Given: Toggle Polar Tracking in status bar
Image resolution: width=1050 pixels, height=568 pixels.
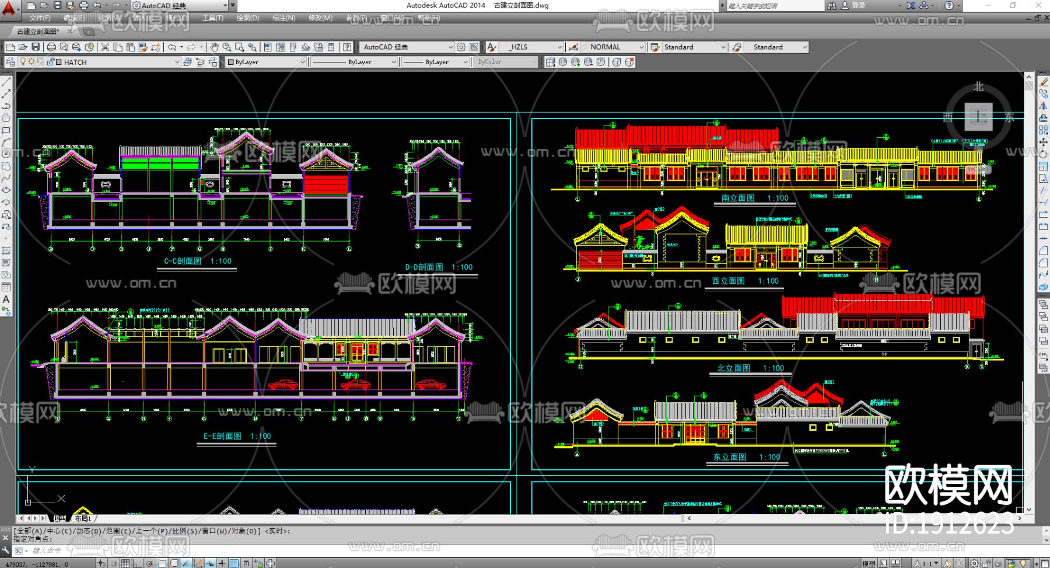Looking at the screenshot, I should coord(150,563).
